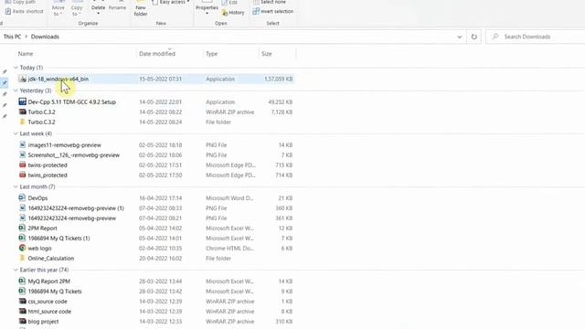
Task: Collapse the Last month (7) group
Action: point(16,186)
